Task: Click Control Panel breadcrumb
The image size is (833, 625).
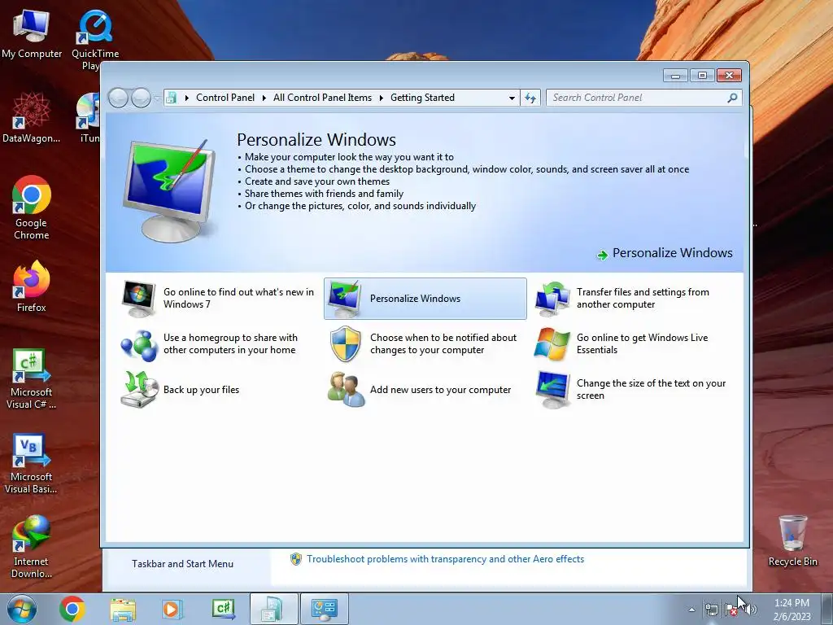Action: tap(225, 98)
